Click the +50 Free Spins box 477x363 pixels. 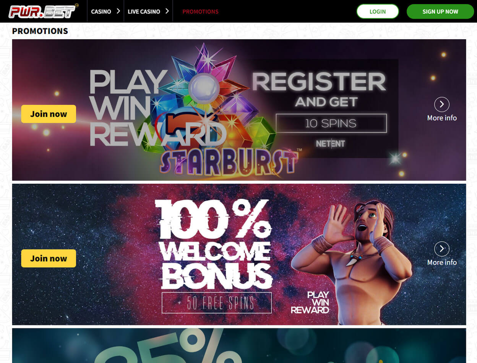217,303
